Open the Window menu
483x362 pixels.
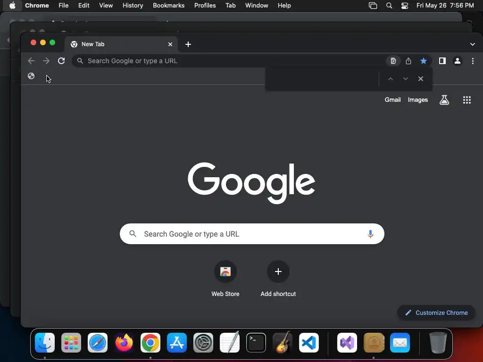pos(257,5)
